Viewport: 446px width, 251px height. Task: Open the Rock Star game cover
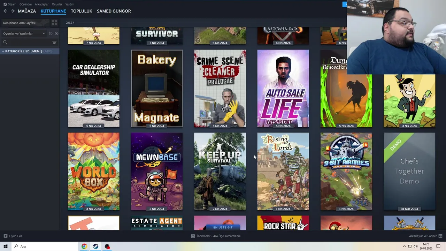pos(283,223)
